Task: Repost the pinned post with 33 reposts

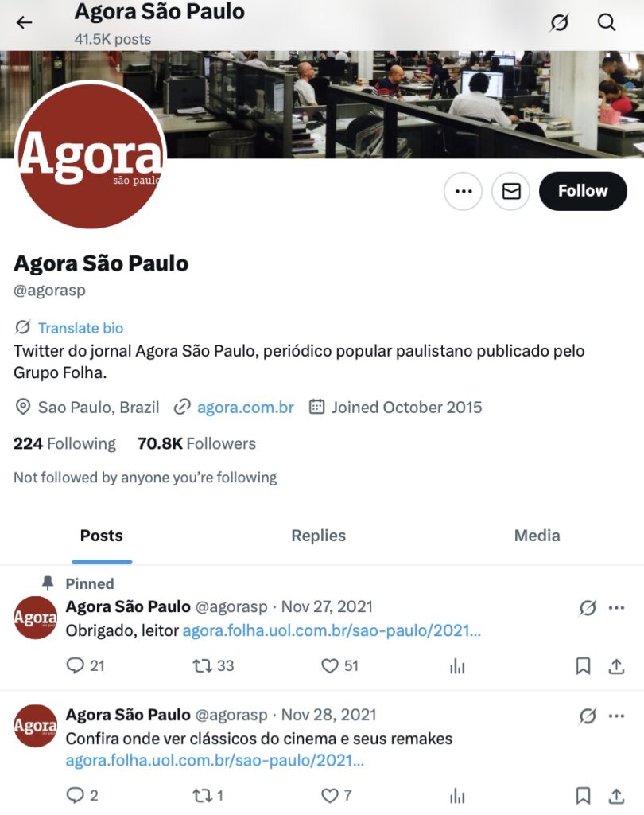Action: (213, 666)
